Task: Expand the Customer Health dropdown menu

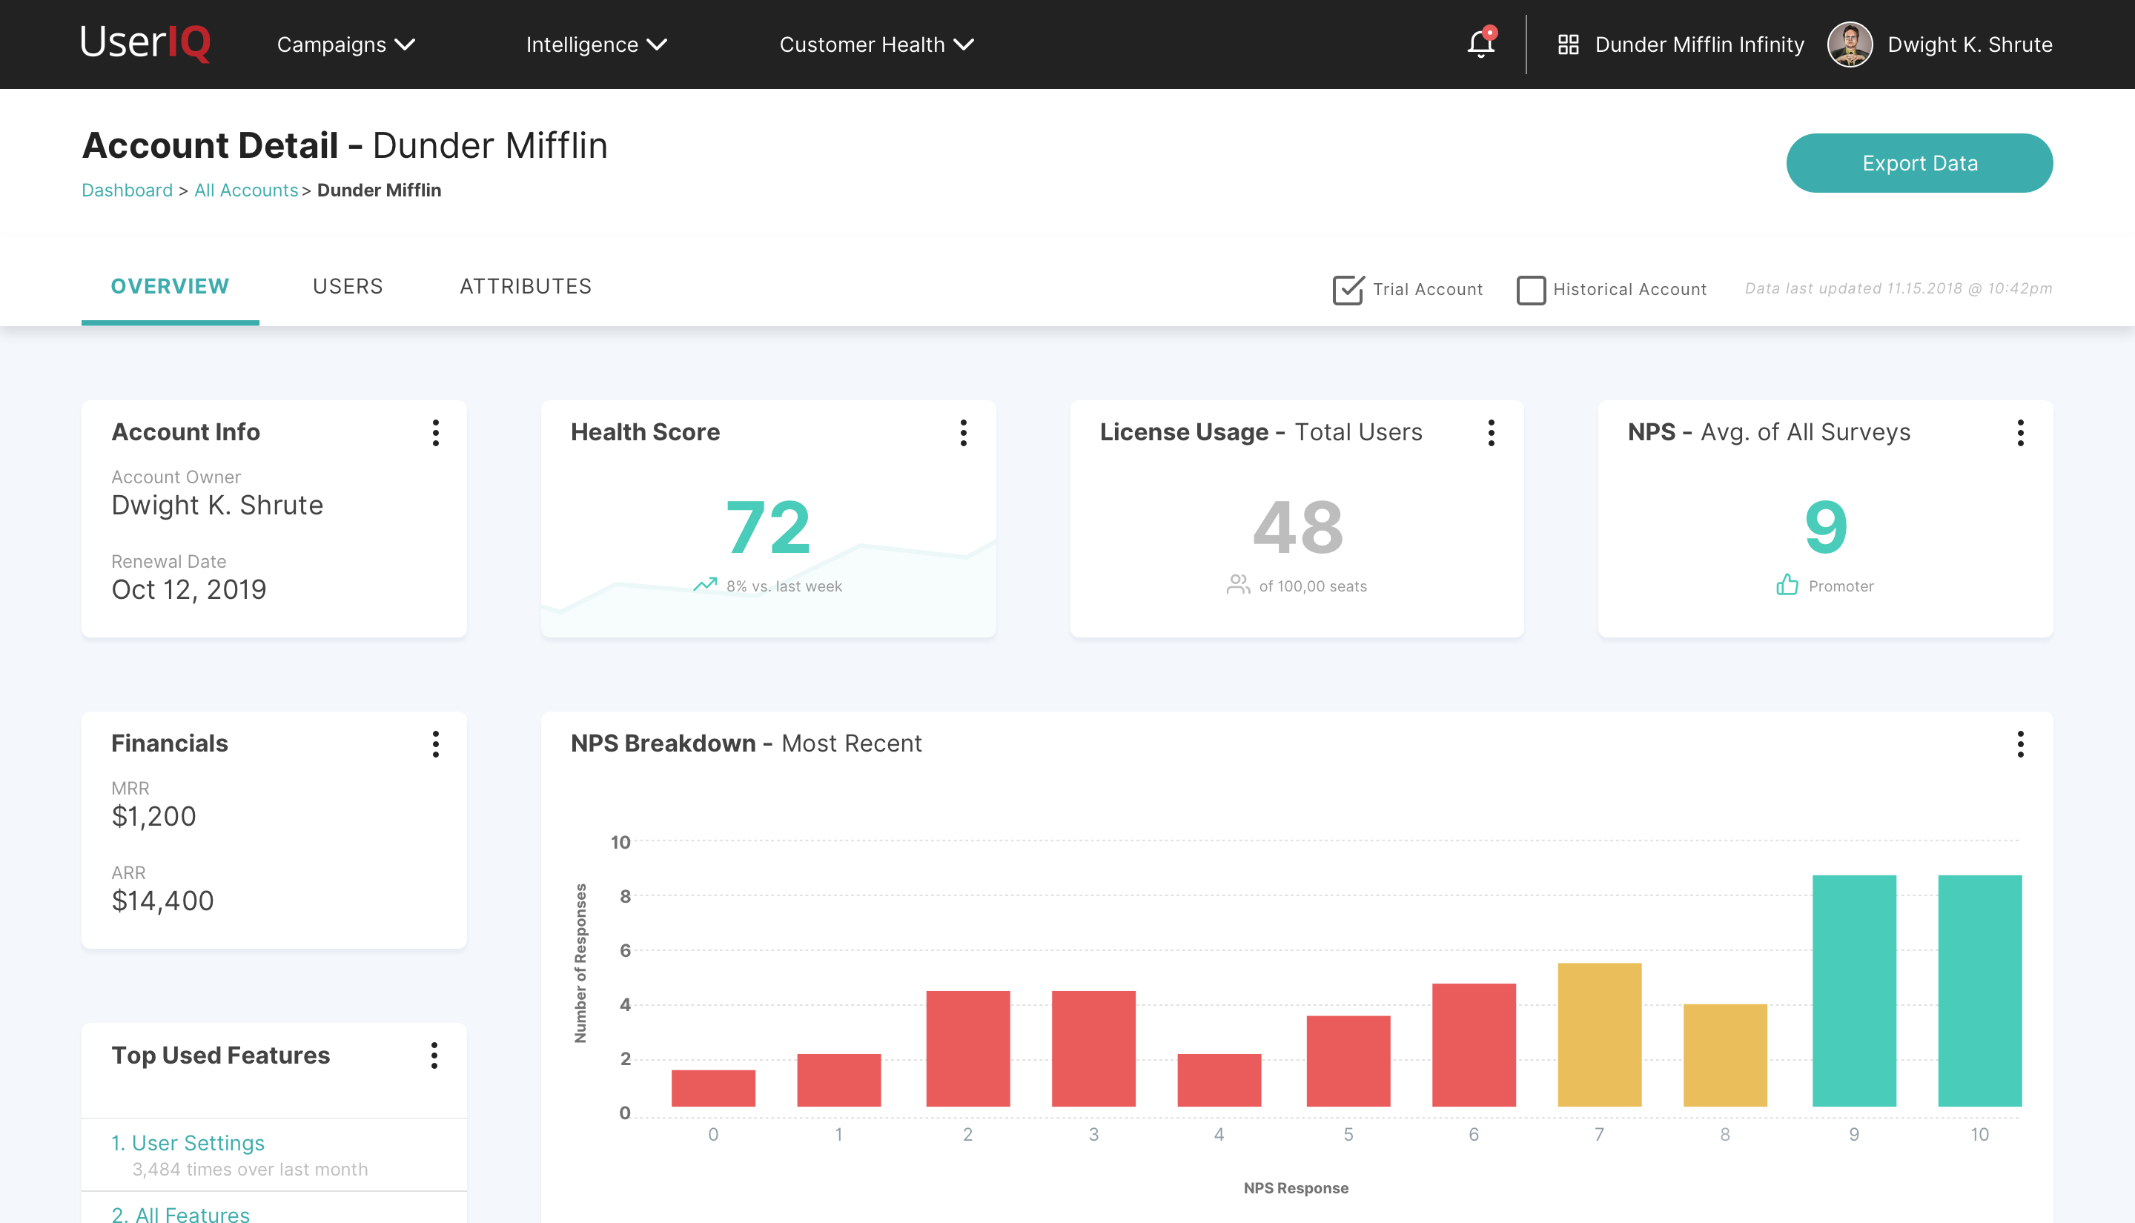Action: [x=877, y=44]
